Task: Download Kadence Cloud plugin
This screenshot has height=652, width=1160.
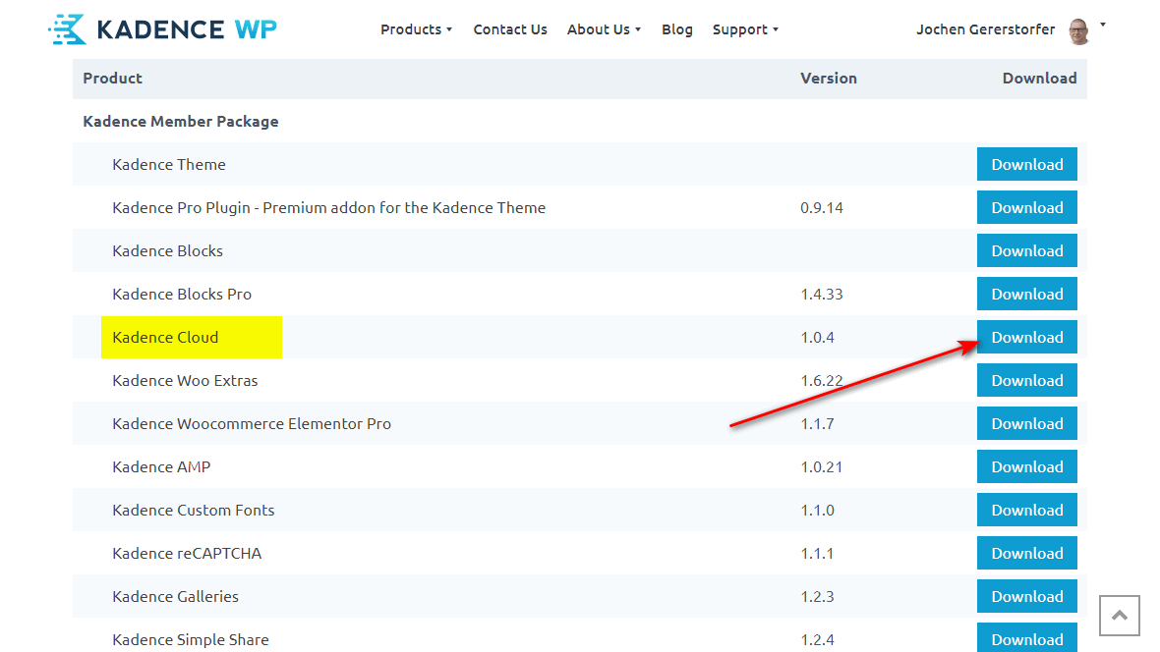Action: [x=1026, y=337]
